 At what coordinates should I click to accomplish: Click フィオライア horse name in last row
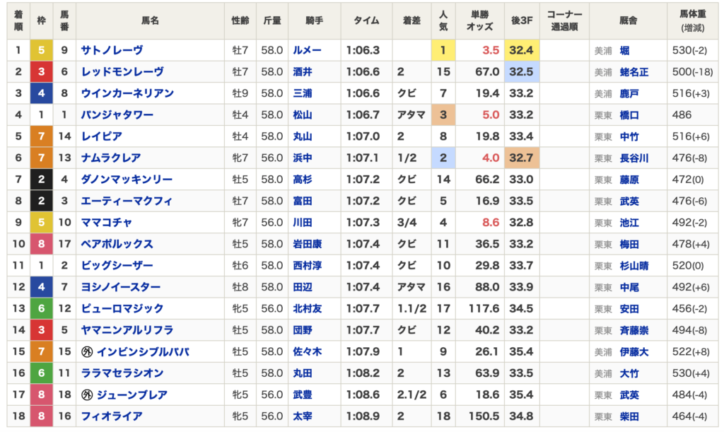pos(112,416)
